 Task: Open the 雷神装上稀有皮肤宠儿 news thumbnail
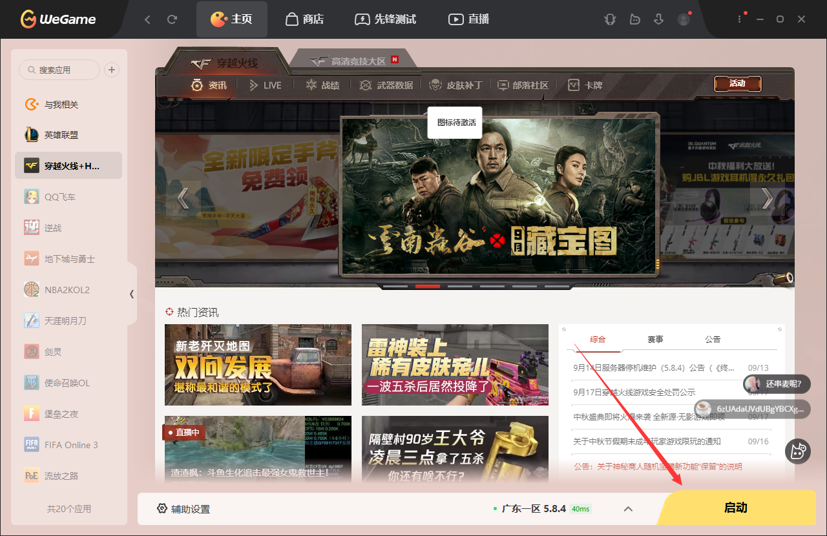(x=455, y=364)
